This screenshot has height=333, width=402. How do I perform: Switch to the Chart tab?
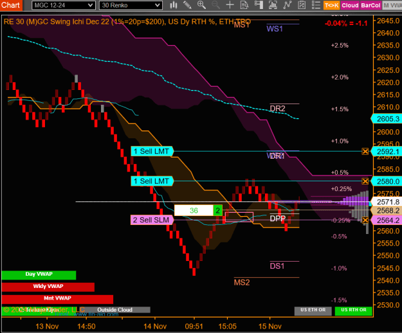coord(11,5)
